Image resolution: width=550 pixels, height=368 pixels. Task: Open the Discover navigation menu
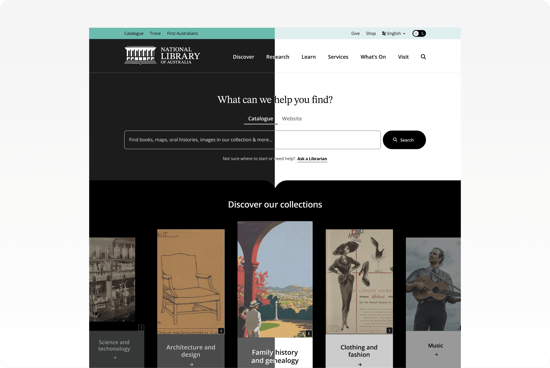(243, 57)
